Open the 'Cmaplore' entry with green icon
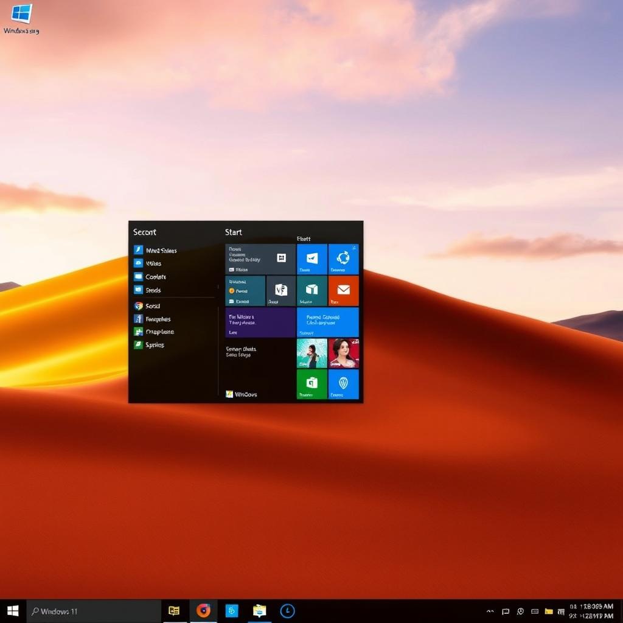This screenshot has width=623, height=623. [154, 332]
